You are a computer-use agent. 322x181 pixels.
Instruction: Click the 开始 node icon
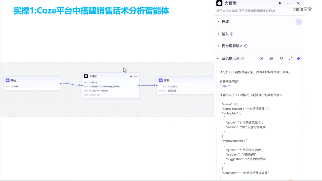pyautogui.click(x=8, y=80)
